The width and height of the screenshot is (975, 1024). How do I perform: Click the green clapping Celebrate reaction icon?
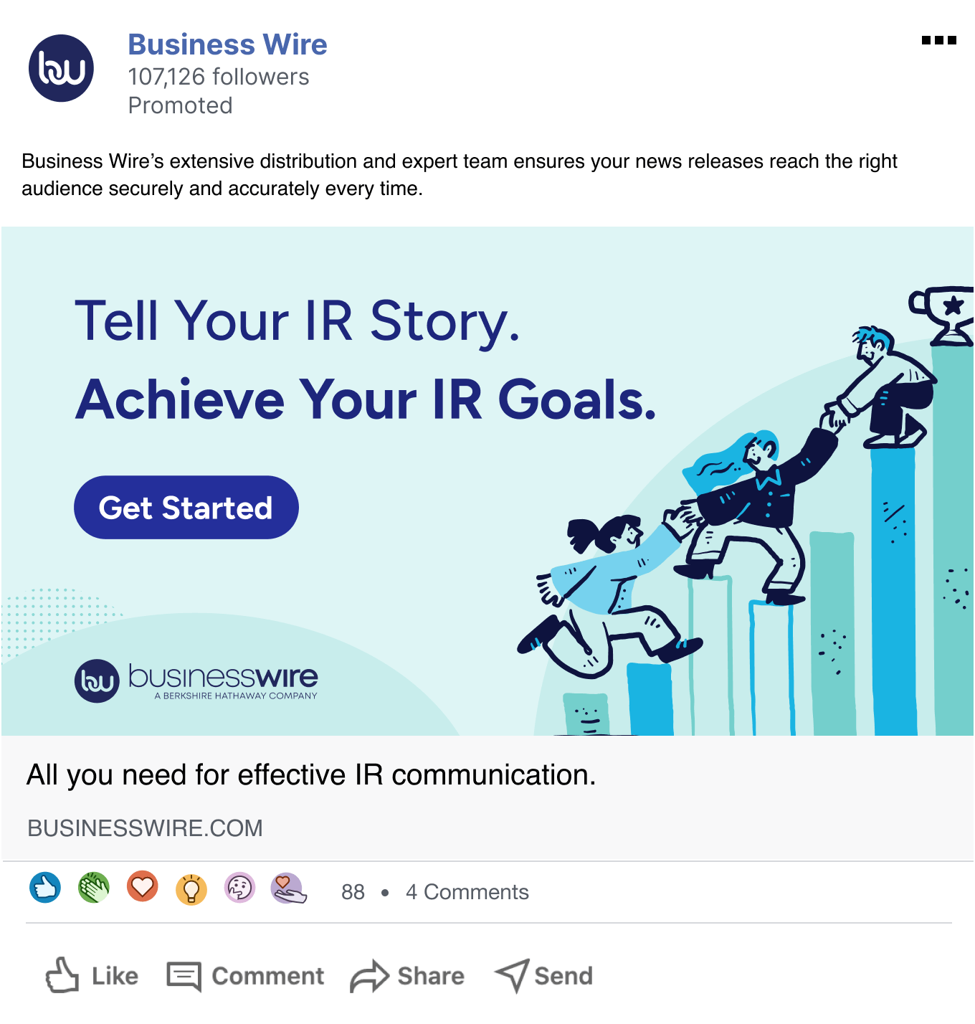pos(94,888)
